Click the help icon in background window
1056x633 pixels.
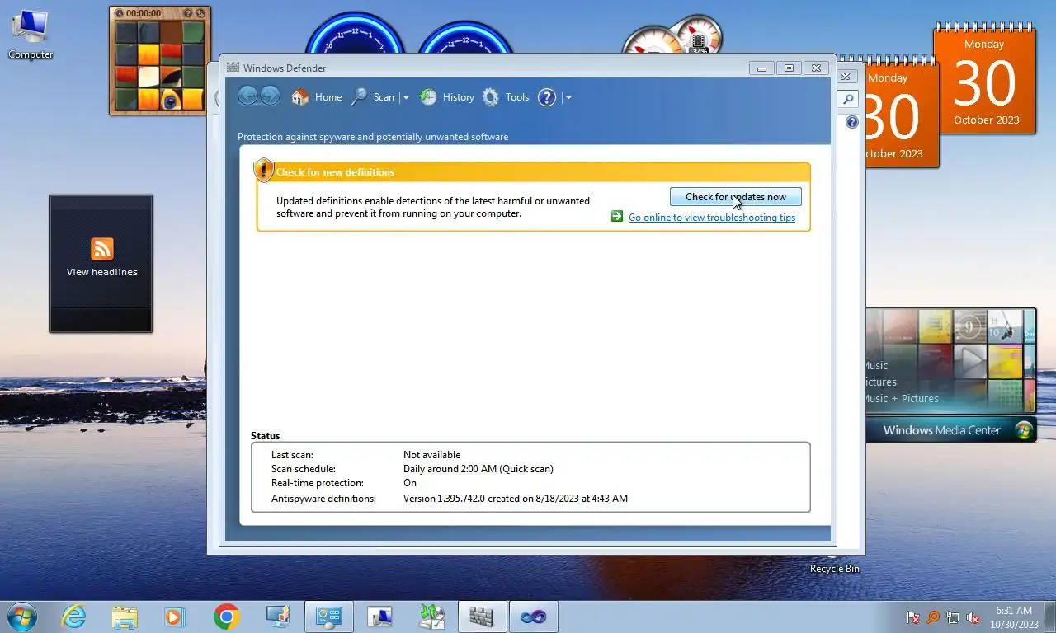852,122
